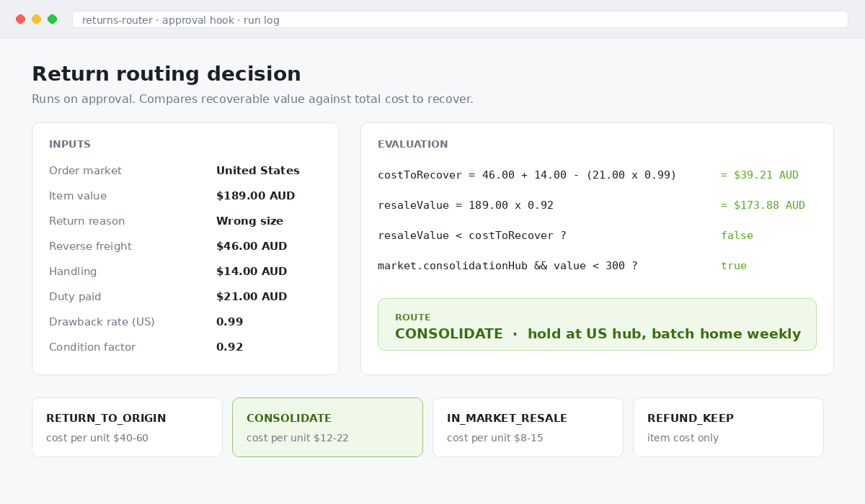Viewport: 865px width, 504px height.
Task: Click the 'Duty paid' label
Action: click(x=75, y=297)
